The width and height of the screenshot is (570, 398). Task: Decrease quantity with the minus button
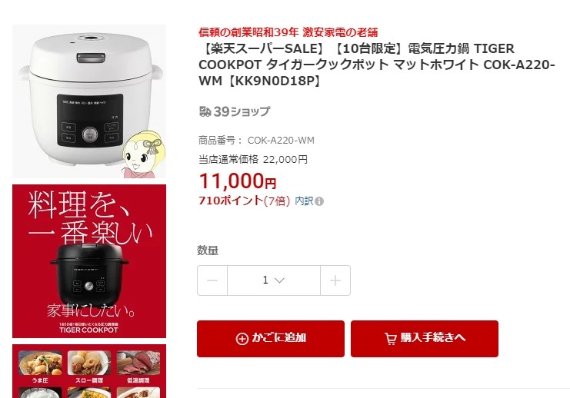[x=212, y=280]
